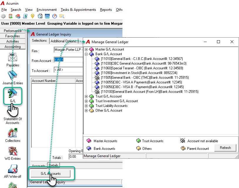Open the WO Entries sidebar icon
The width and height of the screenshot is (239, 188).
pos(13,153)
